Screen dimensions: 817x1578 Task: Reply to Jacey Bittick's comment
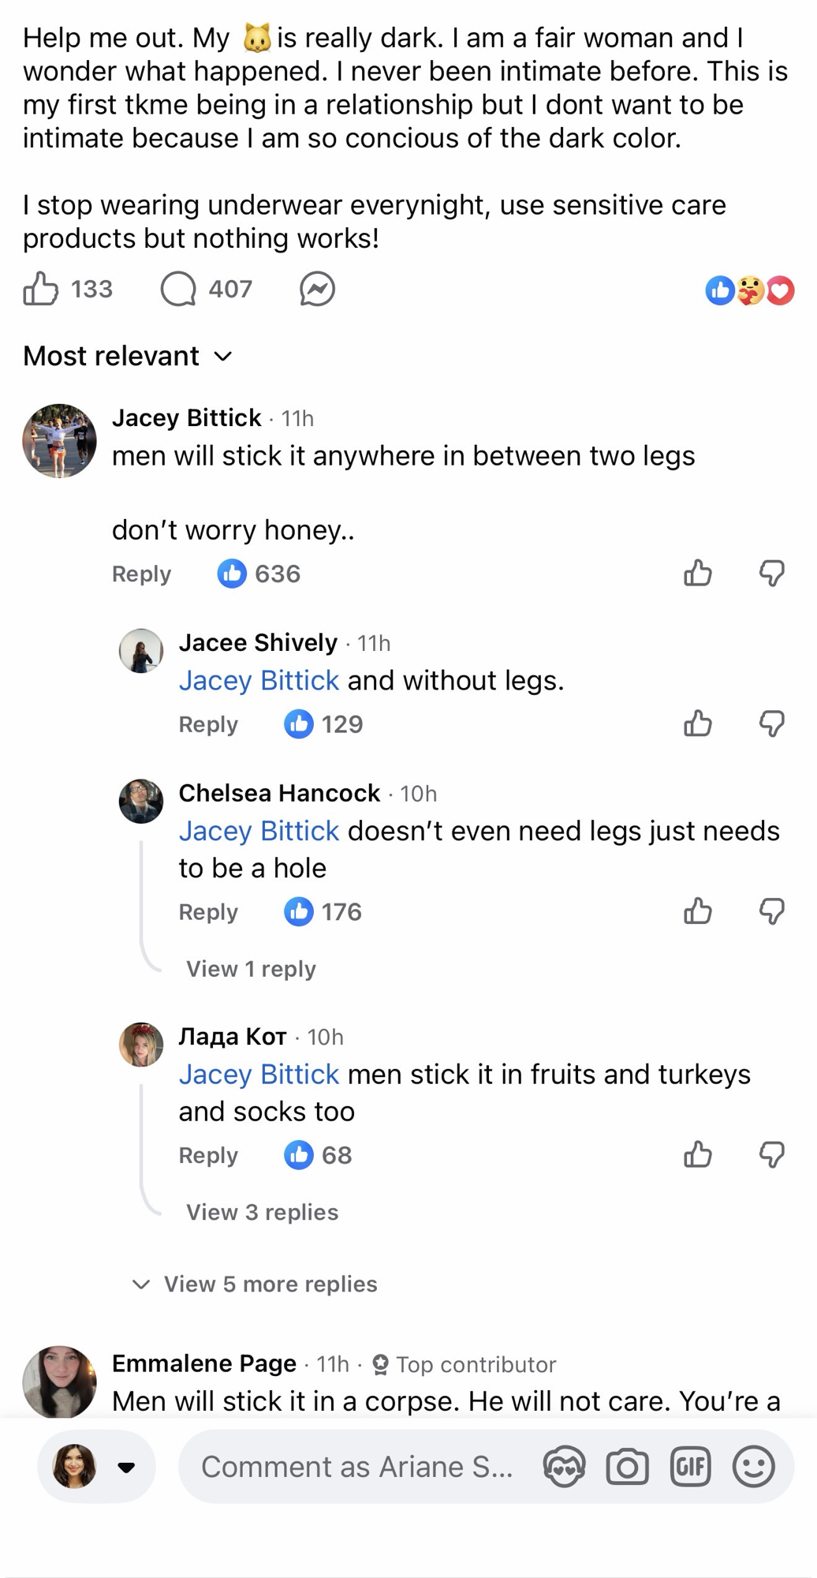pos(141,574)
